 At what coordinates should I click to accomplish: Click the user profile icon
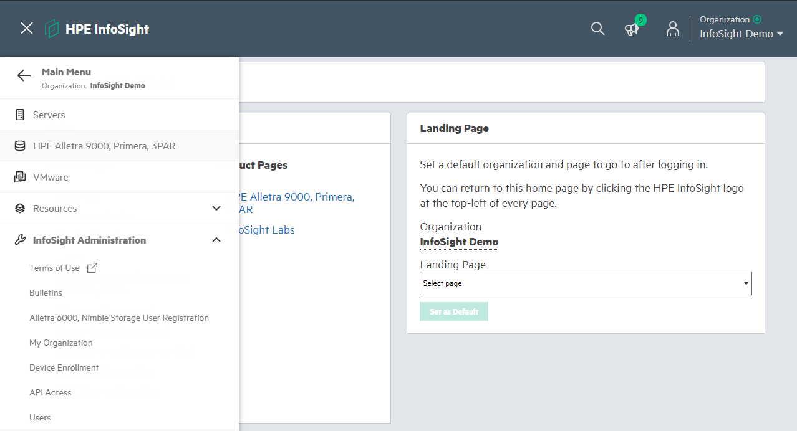[673, 29]
